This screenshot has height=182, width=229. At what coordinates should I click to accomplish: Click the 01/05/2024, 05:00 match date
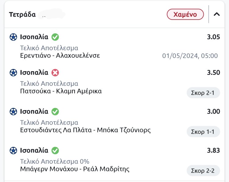(190, 56)
